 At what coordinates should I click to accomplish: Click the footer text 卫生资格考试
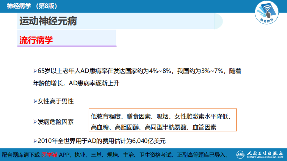(155, 155)
